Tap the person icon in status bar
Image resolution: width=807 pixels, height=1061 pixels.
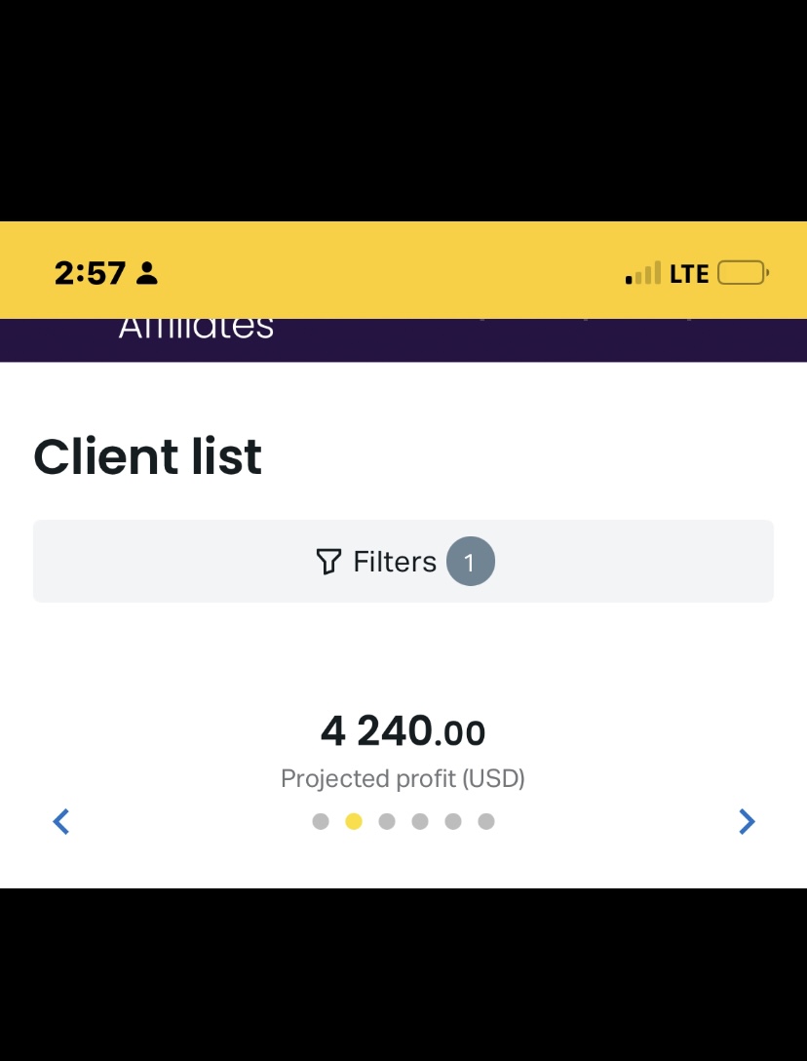coord(147,274)
